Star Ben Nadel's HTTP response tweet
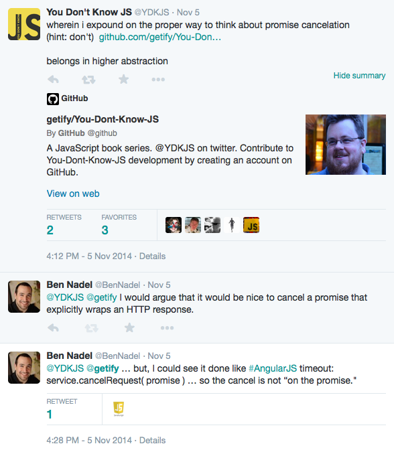The image size is (394, 452). (x=129, y=327)
